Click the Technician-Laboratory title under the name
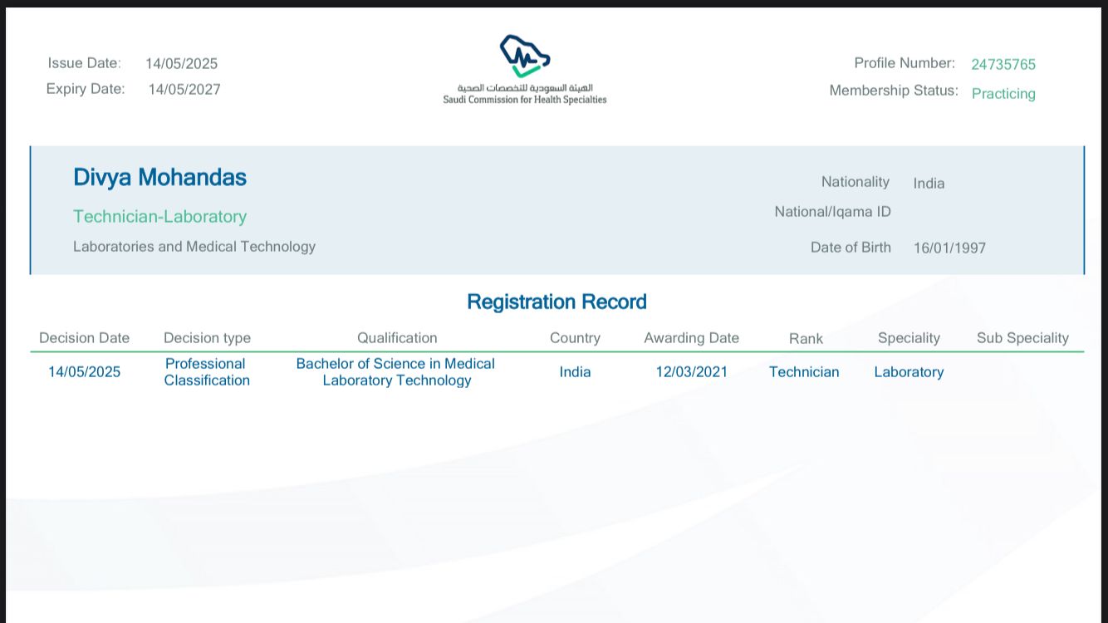The width and height of the screenshot is (1108, 623). 159,216
